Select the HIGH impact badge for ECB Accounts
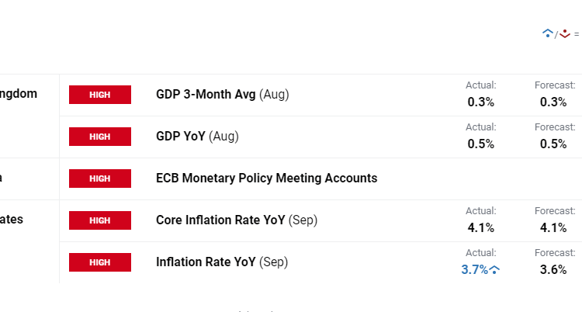Image resolution: width=582 pixels, height=312 pixels. [100, 179]
